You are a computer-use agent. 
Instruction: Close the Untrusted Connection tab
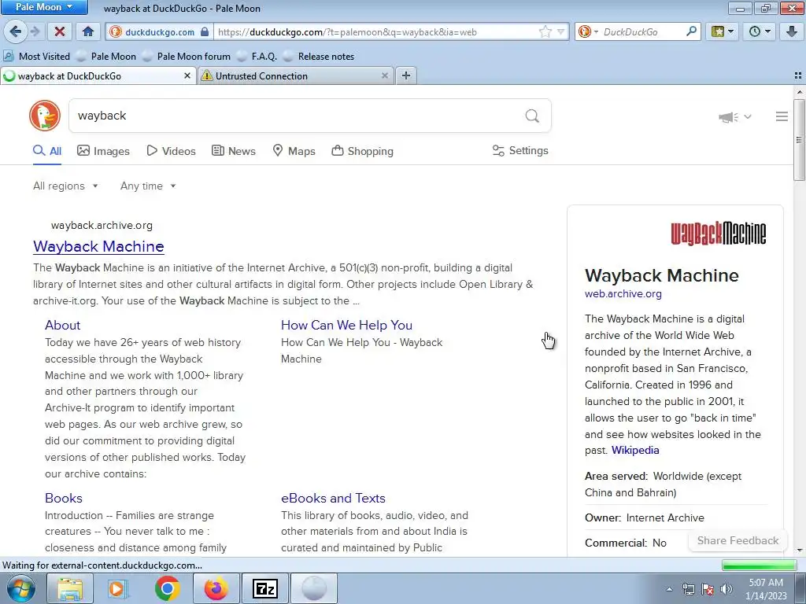[384, 76]
